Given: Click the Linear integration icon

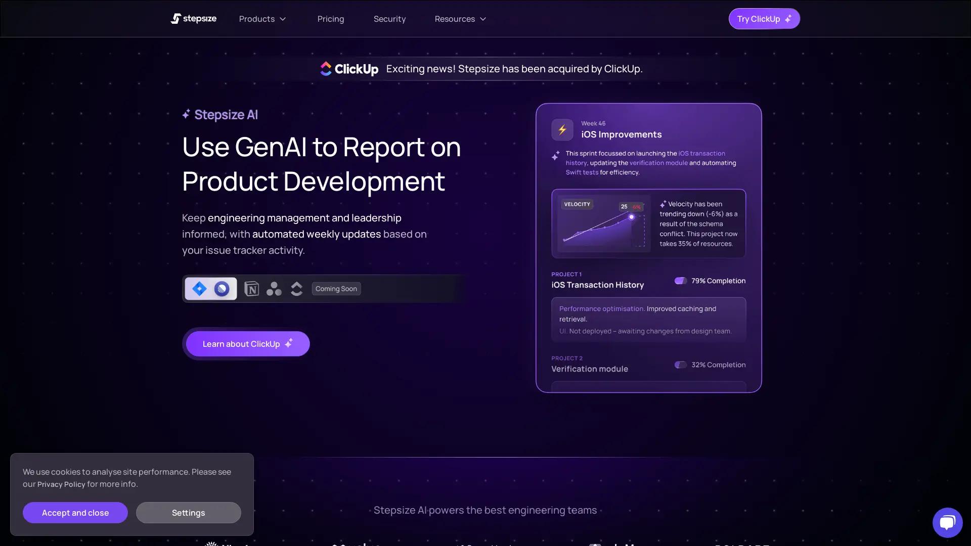Looking at the screenshot, I should click(222, 289).
